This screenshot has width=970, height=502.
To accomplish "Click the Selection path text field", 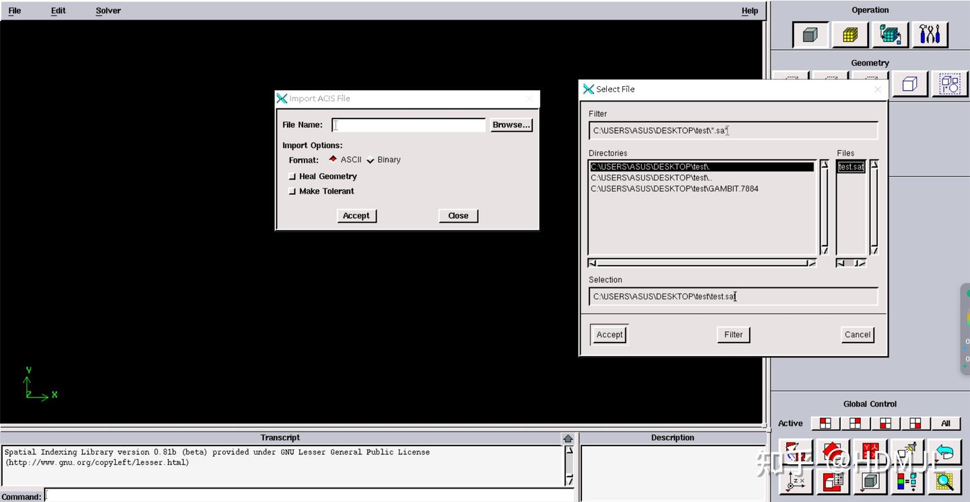I will coord(734,296).
